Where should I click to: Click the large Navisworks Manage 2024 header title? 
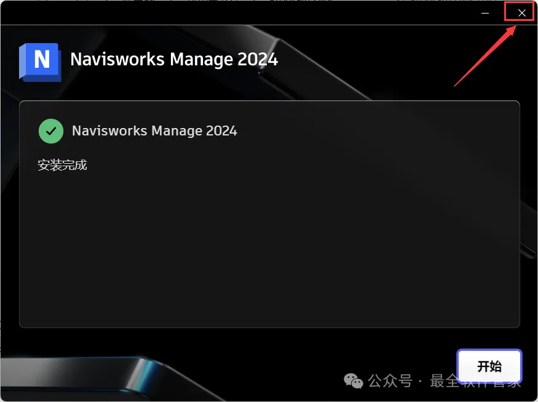click(174, 59)
